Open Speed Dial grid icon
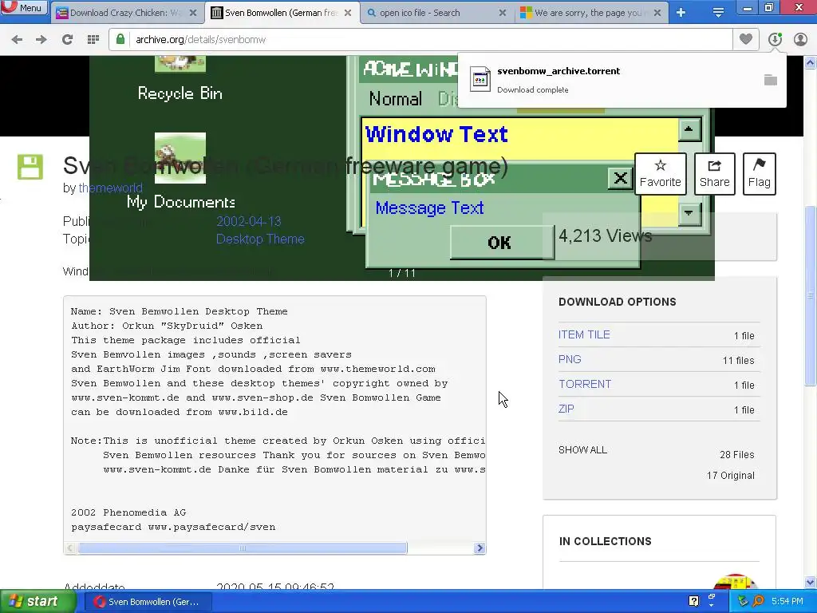The image size is (817, 613). (93, 39)
